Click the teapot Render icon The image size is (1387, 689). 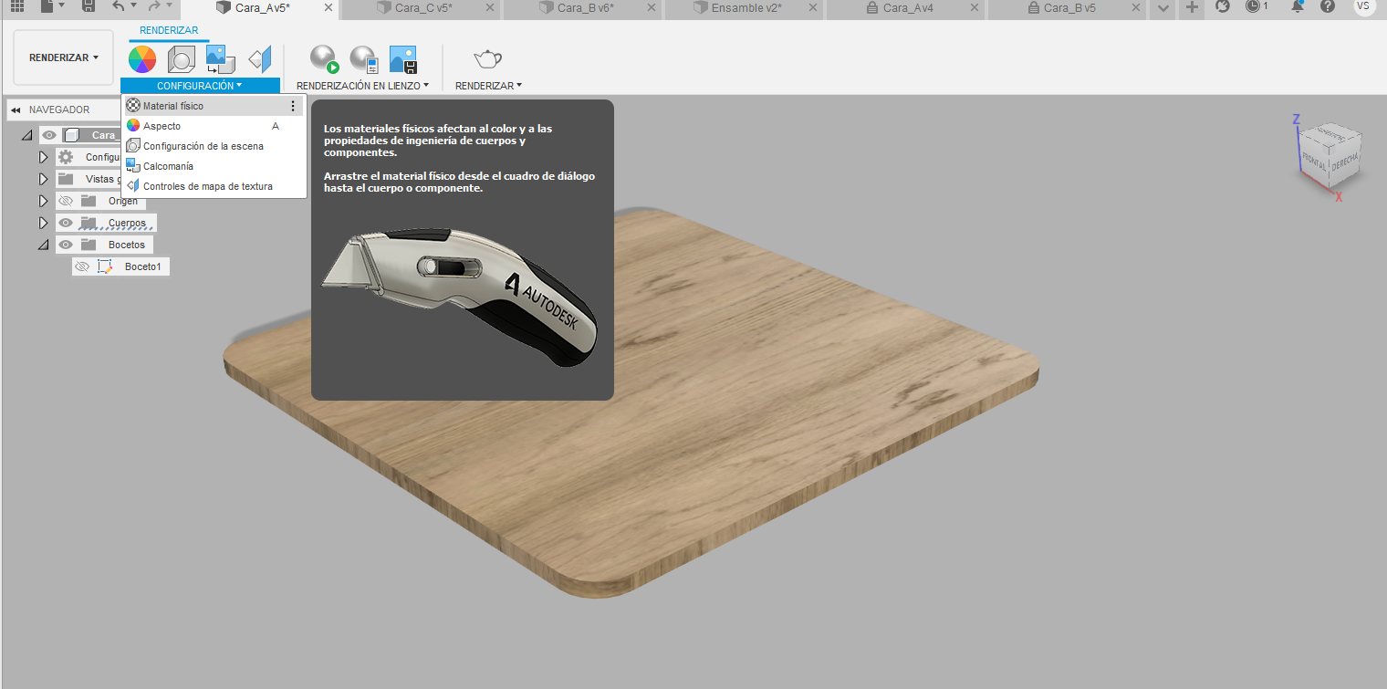pyautogui.click(x=487, y=59)
